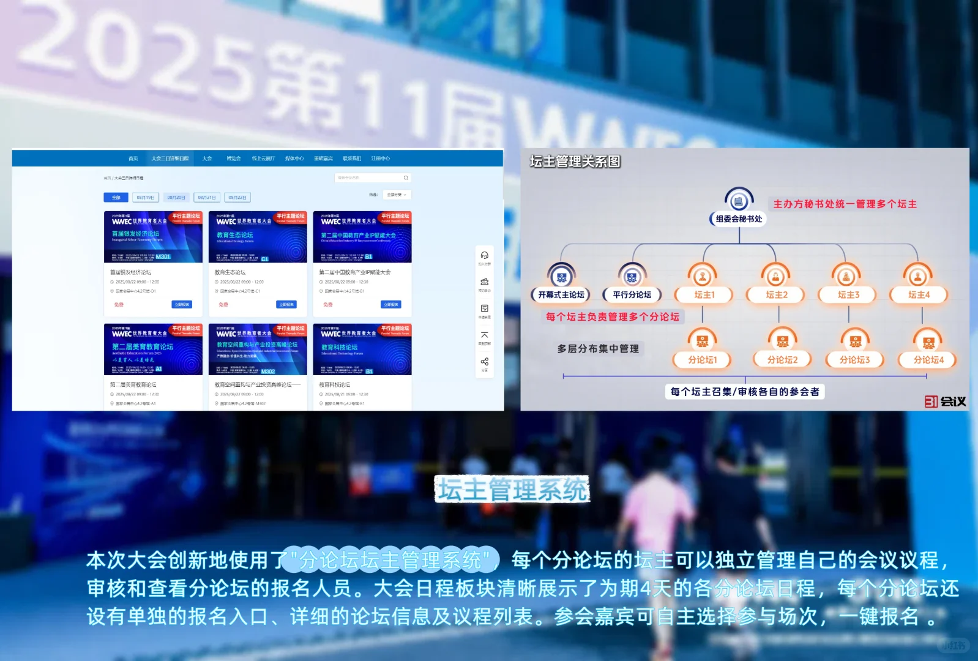This screenshot has height=661, width=978.
Task: Open the 第二届中国教育产业IP赋能大会 banner thumbnail
Action: point(362,237)
